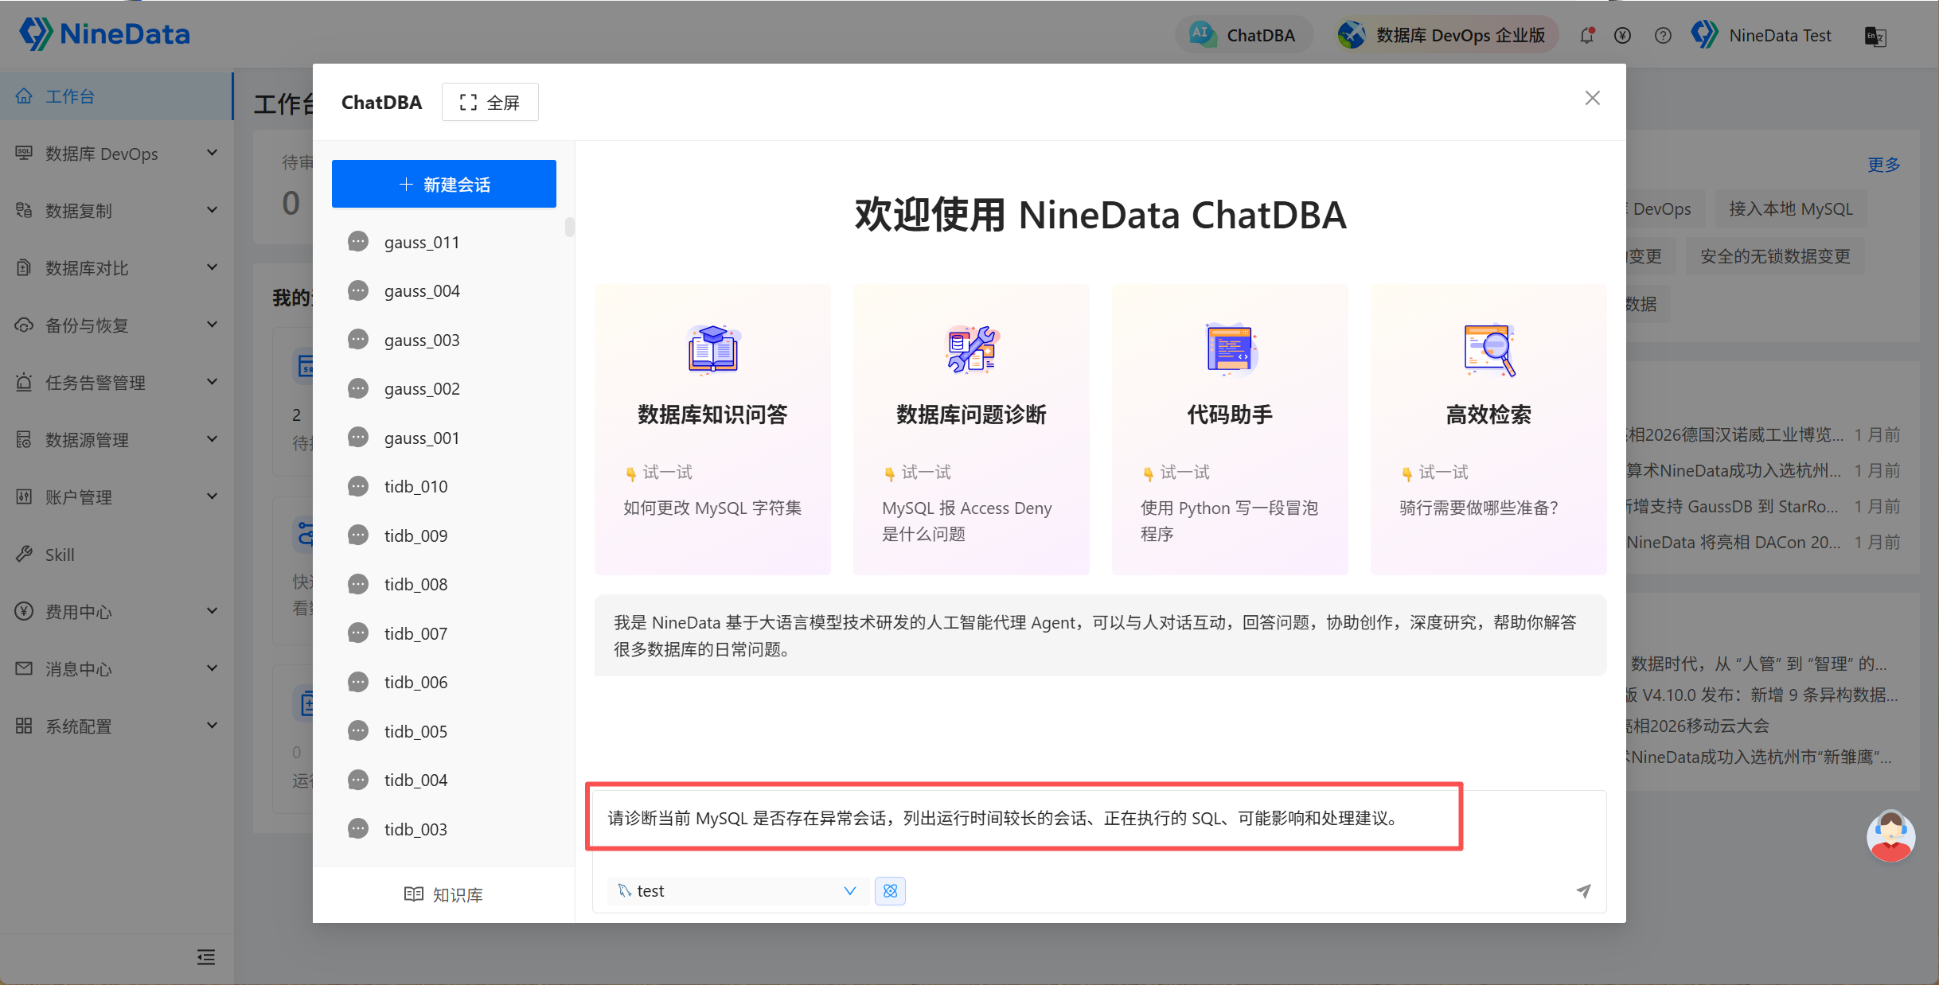The height and width of the screenshot is (985, 1939).
Task: Try prompt MySQL 报 Access Deny 是什么问题
Action: pos(967,521)
